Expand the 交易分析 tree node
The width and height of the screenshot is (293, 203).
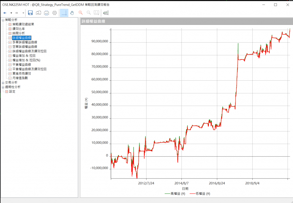click(x=3, y=83)
